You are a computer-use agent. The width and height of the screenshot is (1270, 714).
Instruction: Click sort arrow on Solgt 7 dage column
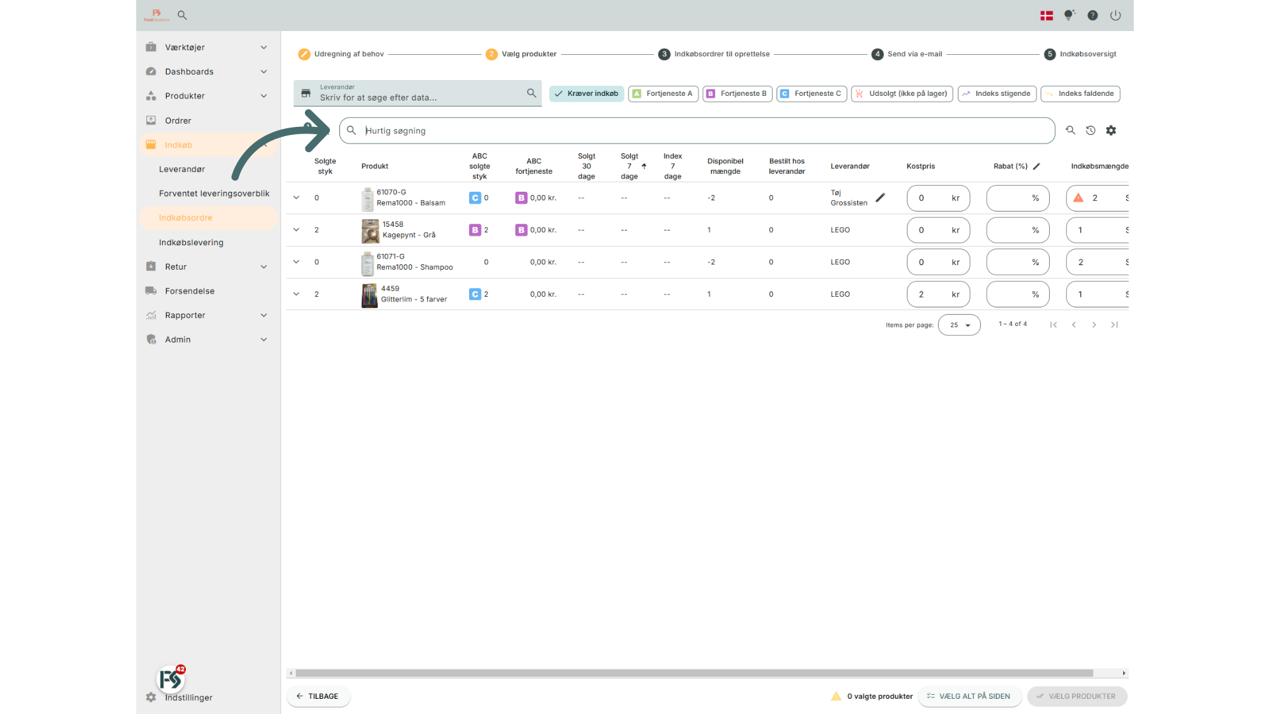pyautogui.click(x=644, y=167)
